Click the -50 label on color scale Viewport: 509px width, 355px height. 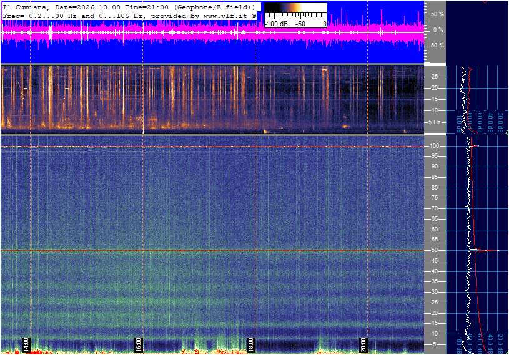pyautogui.click(x=300, y=24)
